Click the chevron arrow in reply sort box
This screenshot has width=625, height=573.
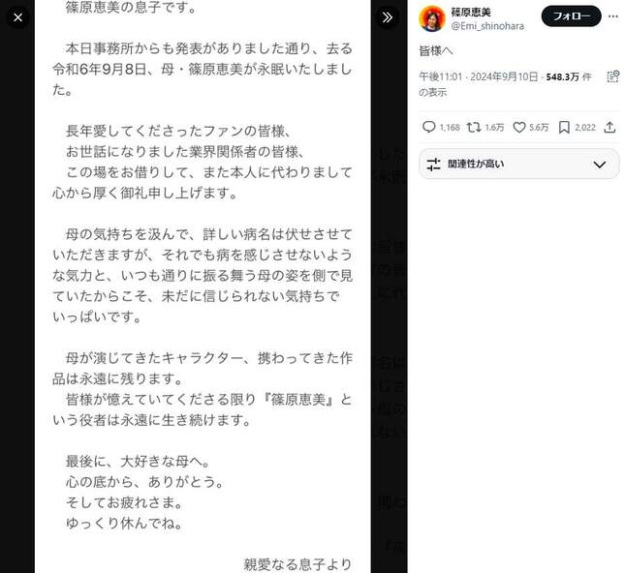600,165
